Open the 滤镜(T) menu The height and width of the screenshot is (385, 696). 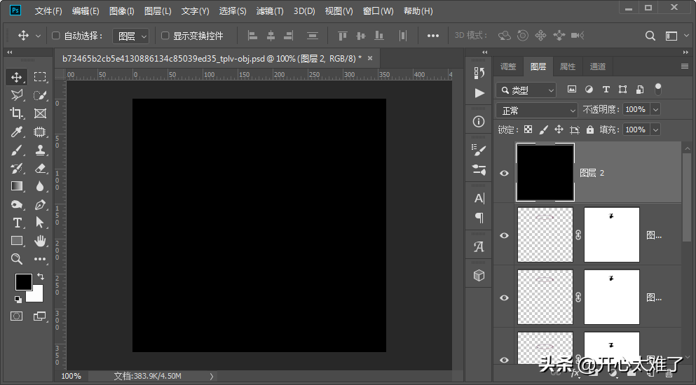pyautogui.click(x=270, y=11)
